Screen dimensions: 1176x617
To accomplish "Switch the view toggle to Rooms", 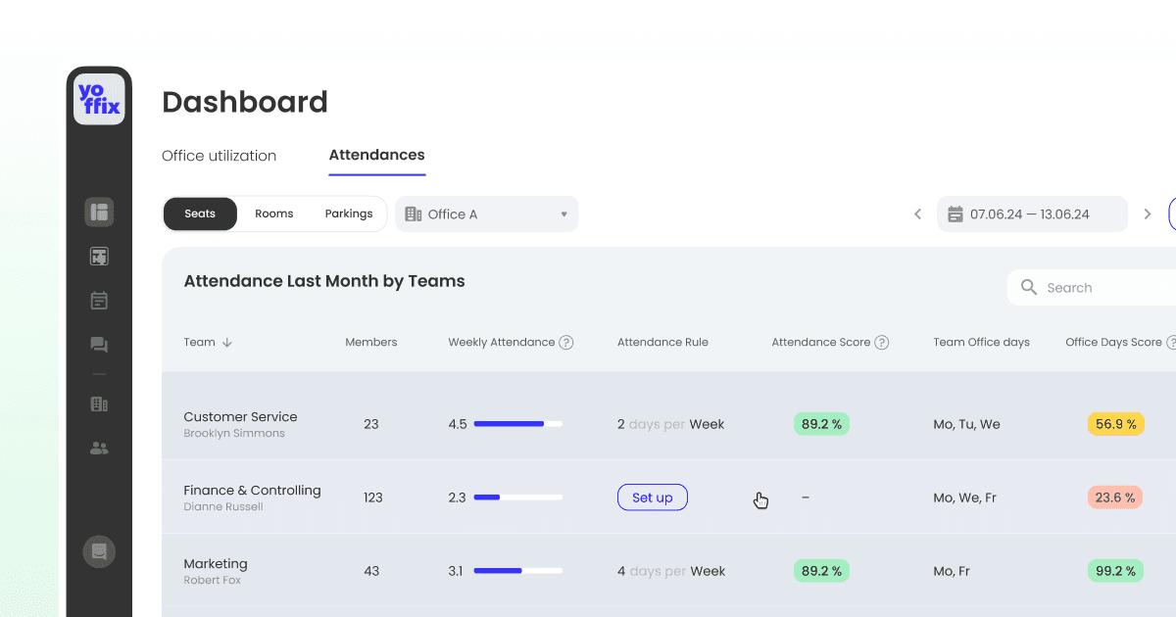I will (x=274, y=214).
